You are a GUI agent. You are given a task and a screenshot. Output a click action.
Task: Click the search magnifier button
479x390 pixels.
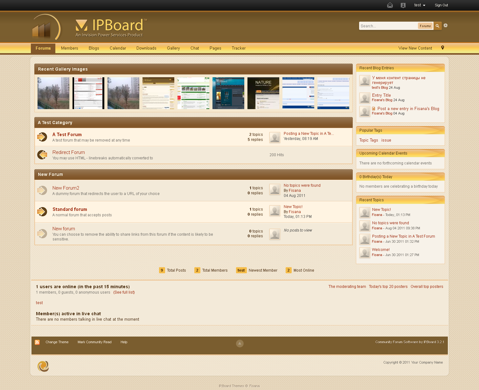point(438,26)
